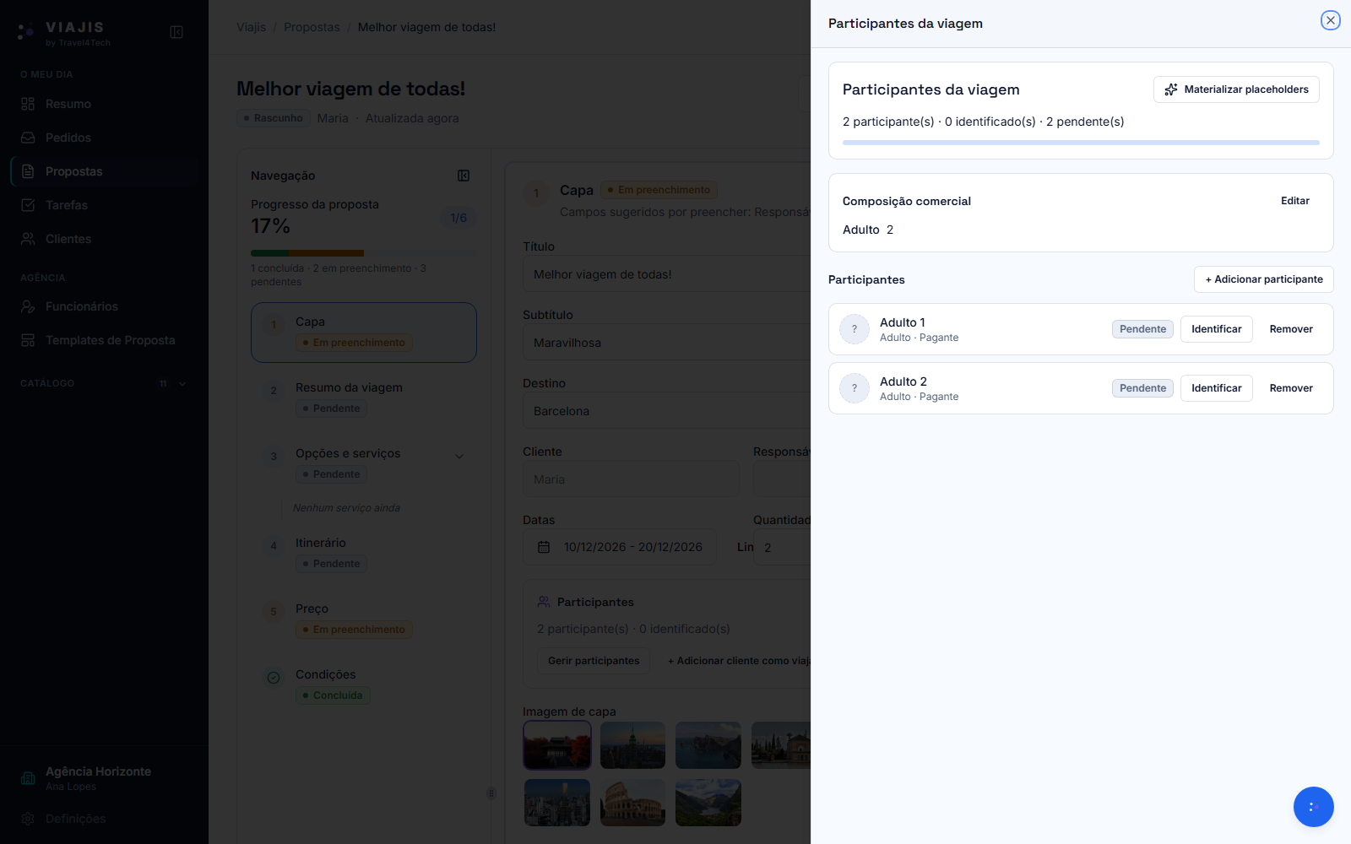This screenshot has width=1351, height=844.
Task: Close the Participantes da viagem panel
Action: click(x=1330, y=20)
